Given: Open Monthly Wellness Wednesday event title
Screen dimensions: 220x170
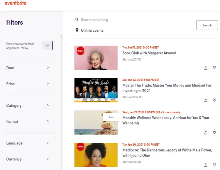Looking at the screenshot, I should 166,120.
